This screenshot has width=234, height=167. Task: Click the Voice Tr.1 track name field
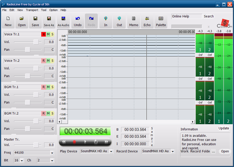pyautogui.click(x=22, y=34)
